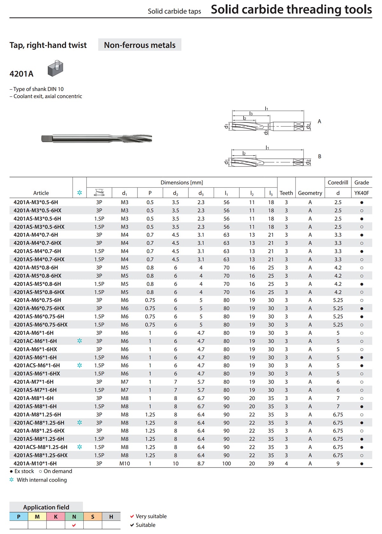382x534 pixels.
Task: Click the snowflake icon on row 4201AC-M6*1-6H
Action: coord(80,341)
